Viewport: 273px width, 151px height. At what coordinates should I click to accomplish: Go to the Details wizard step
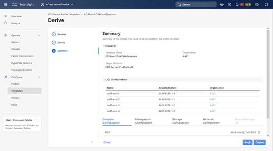(x=58, y=43)
